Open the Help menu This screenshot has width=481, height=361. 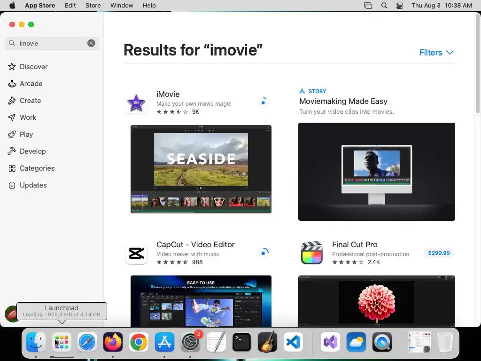pyautogui.click(x=149, y=6)
